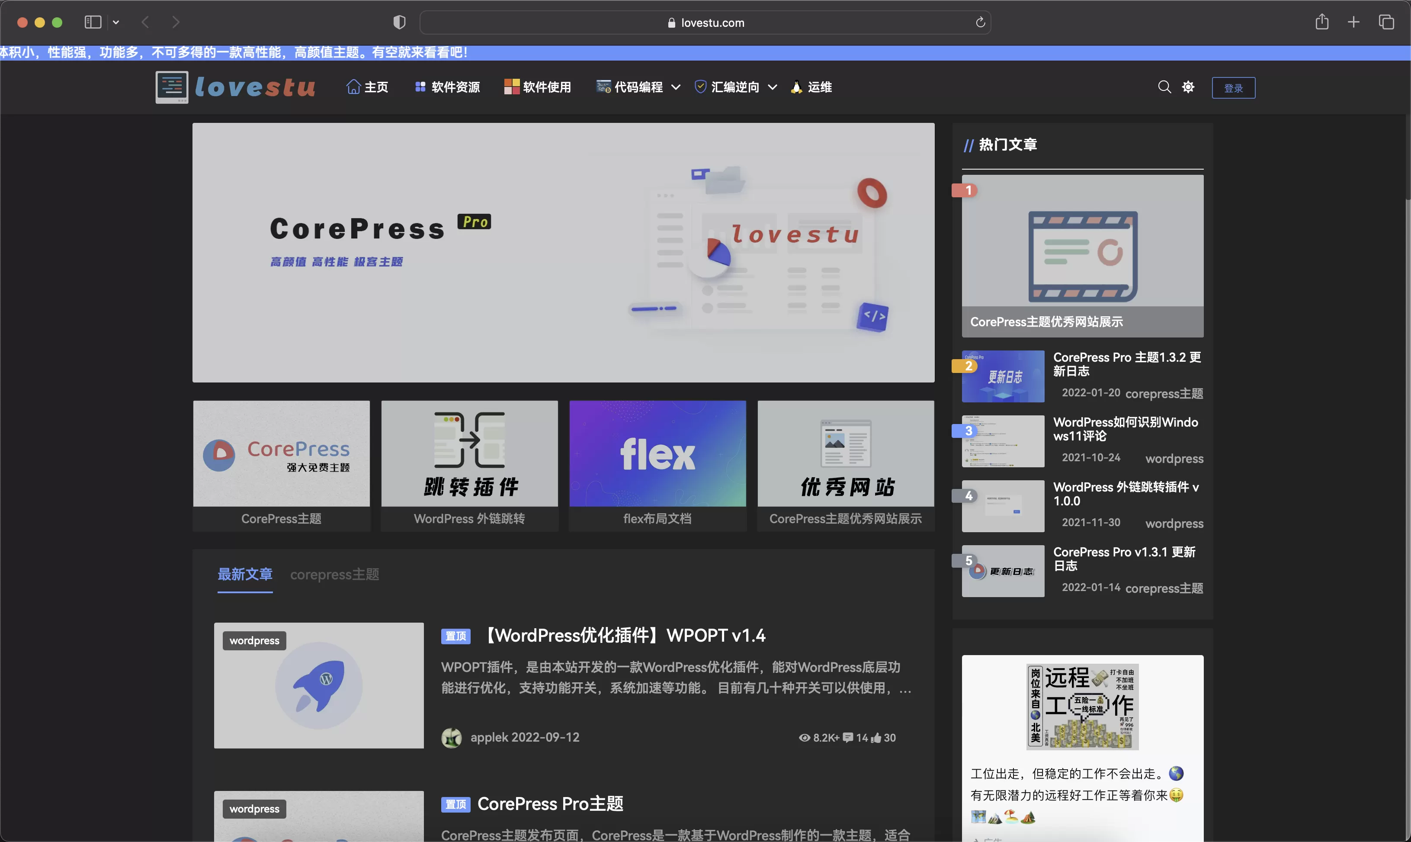
Task: Click the lovestu.com address bar
Action: pyautogui.click(x=705, y=22)
